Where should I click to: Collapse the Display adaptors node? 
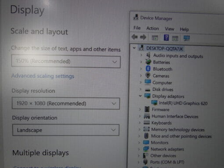[x=140, y=96]
